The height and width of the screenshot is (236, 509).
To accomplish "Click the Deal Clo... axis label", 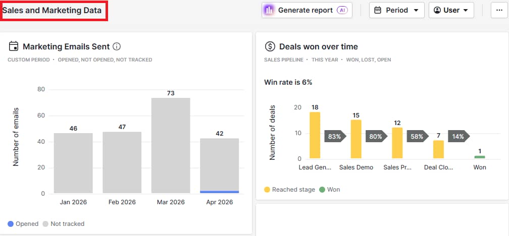I will [438, 167].
